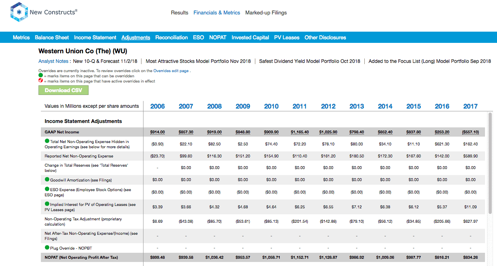Select the 2012 year column header
497x266 pixels.
(328, 106)
